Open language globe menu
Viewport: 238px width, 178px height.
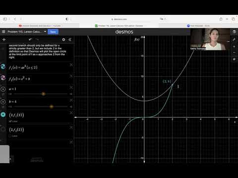[x=234, y=32]
